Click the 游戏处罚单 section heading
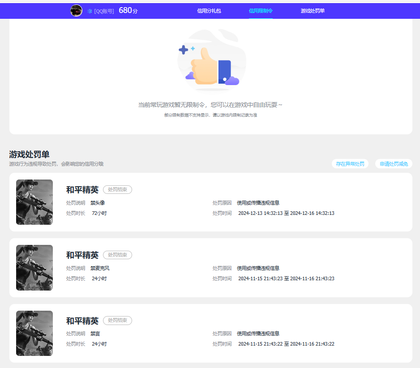The height and width of the screenshot is (368, 420). [29, 154]
